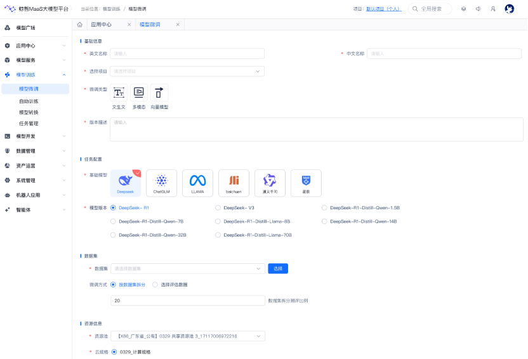Click the blue 选择 dataset button
The width and height of the screenshot is (528, 359).
[278, 268]
